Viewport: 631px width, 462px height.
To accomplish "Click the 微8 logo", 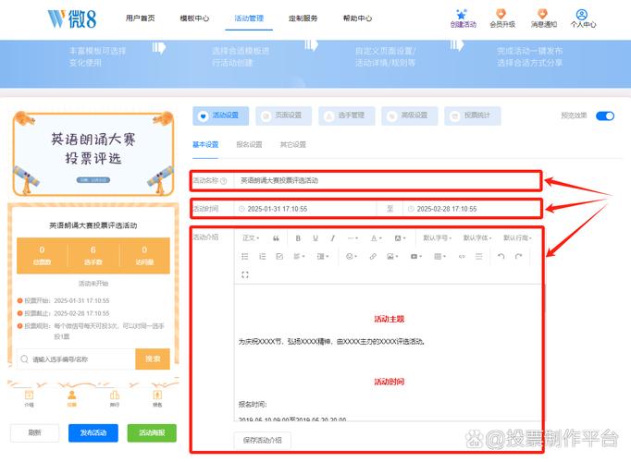I will coord(72,18).
